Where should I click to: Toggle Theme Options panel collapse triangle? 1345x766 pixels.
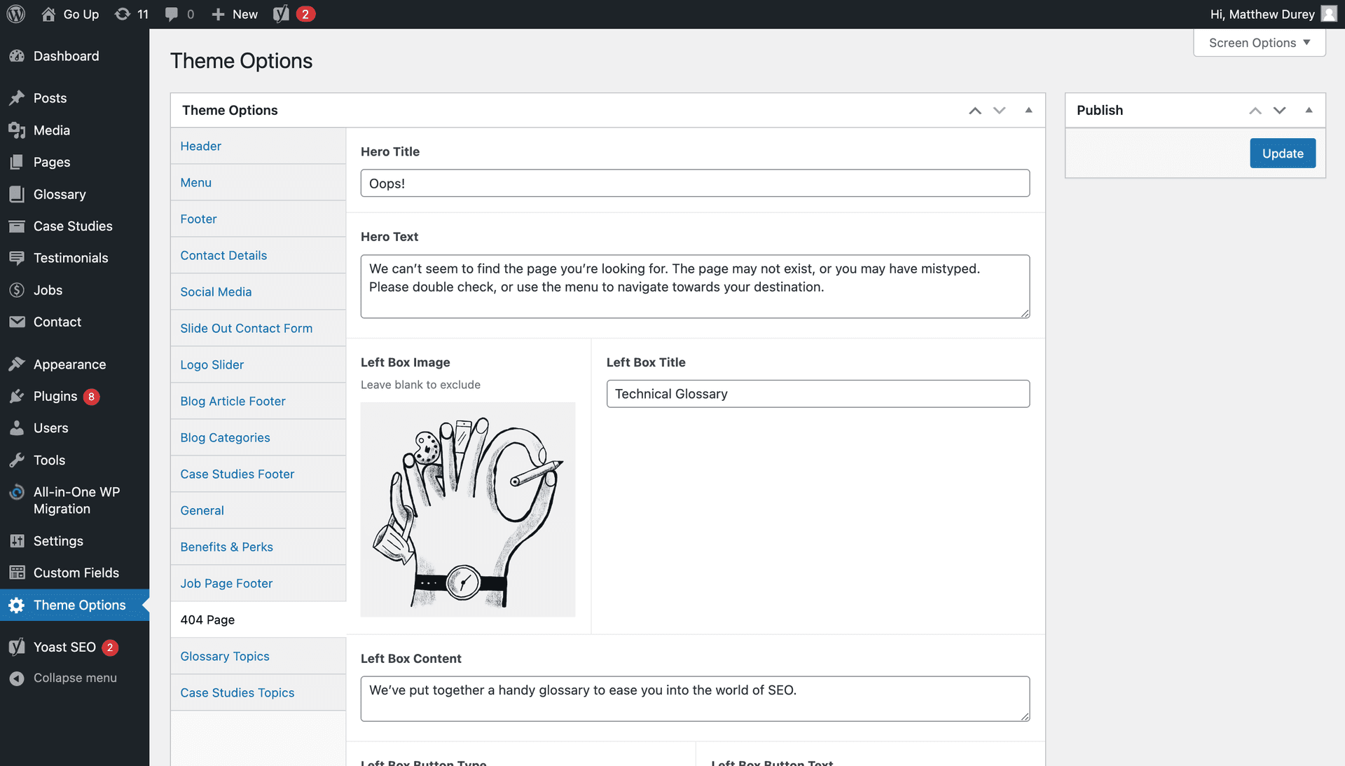[x=1028, y=110]
